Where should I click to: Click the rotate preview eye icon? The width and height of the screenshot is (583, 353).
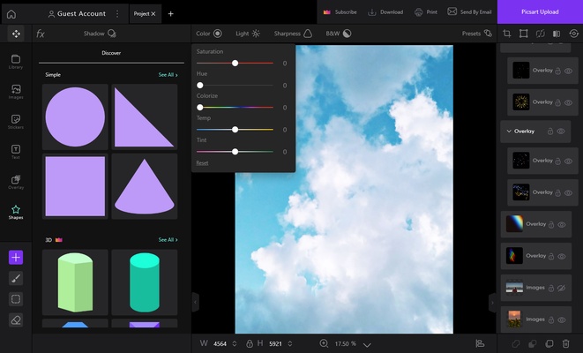573,34
